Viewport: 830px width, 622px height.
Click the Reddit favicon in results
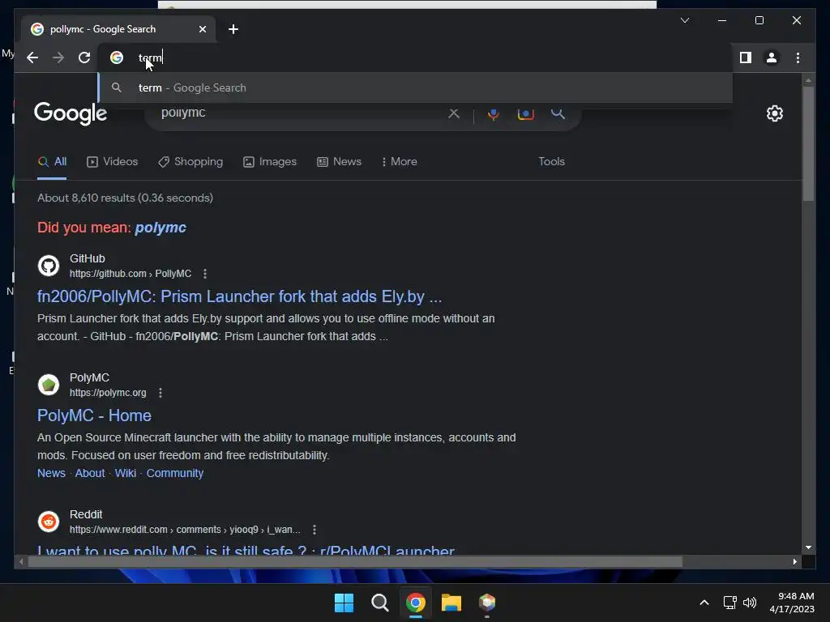(49, 522)
